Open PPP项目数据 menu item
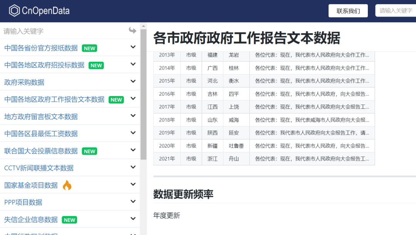Screen dimensions: 416x235 [23, 202]
